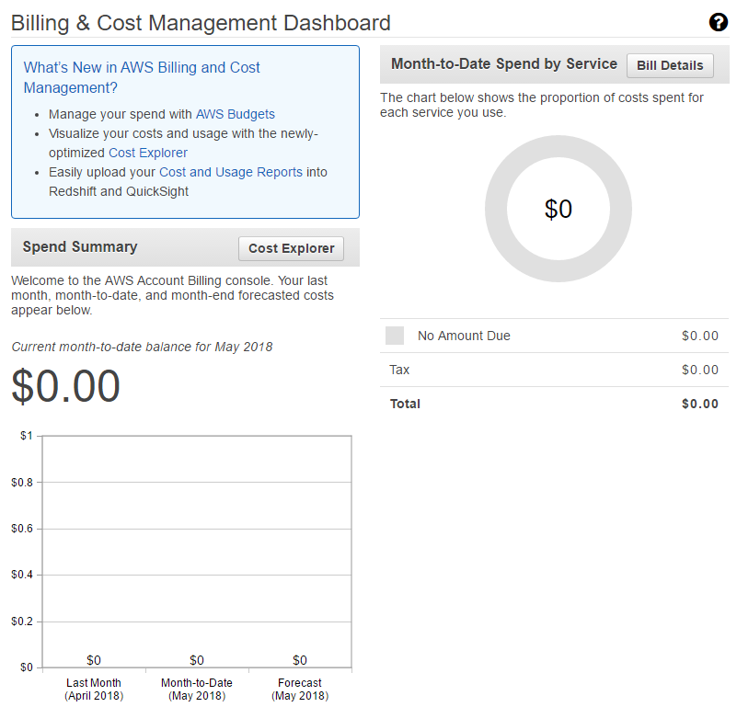Open the help question mark icon
Image resolution: width=737 pixels, height=707 pixels.
(719, 22)
